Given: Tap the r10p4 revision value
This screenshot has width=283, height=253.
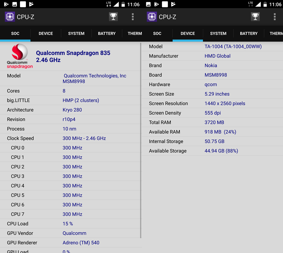Looking at the screenshot, I should coord(69,120).
